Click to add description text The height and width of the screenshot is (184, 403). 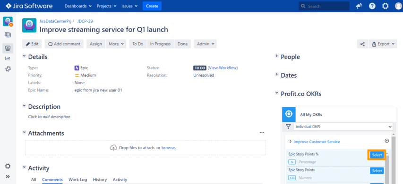[x=49, y=117]
